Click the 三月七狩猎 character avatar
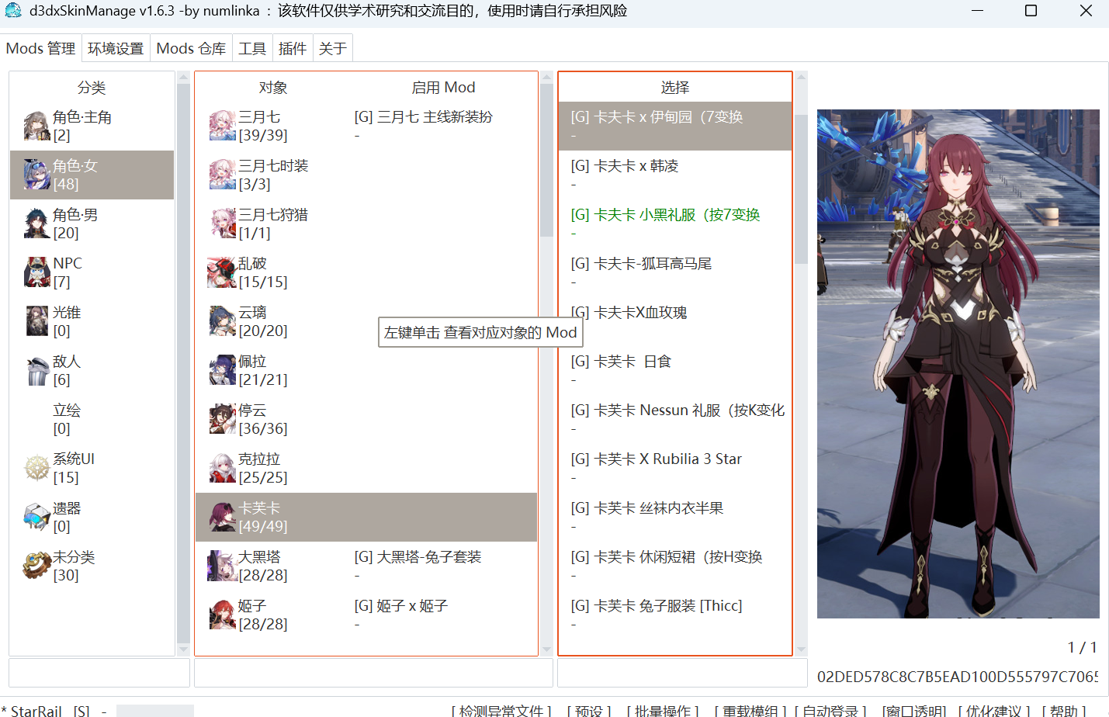This screenshot has height=717, width=1109. [222, 224]
